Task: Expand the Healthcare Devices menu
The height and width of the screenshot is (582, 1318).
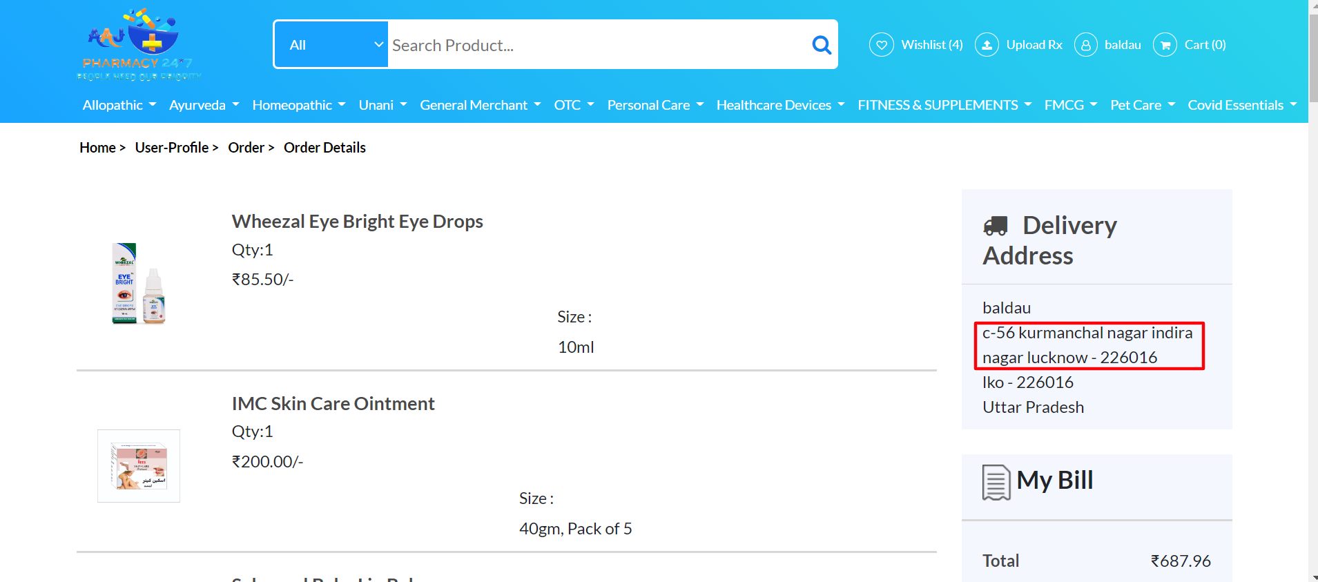Action: coord(781,105)
